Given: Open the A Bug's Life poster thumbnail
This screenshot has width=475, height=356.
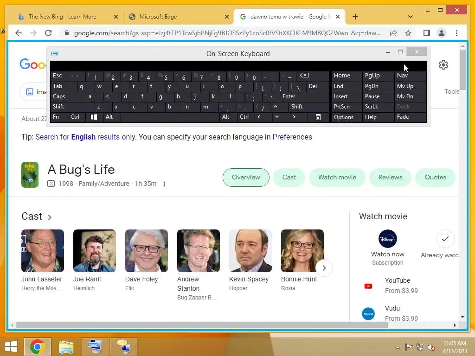Looking at the screenshot, I should click(30, 175).
